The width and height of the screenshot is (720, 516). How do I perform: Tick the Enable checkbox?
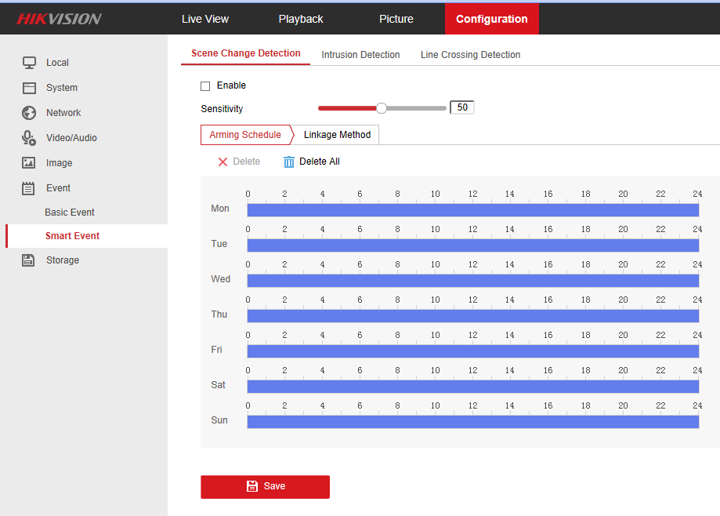pos(205,85)
